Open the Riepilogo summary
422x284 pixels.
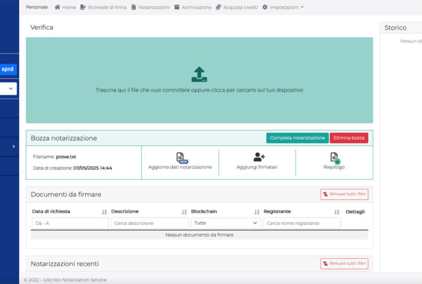(x=334, y=161)
